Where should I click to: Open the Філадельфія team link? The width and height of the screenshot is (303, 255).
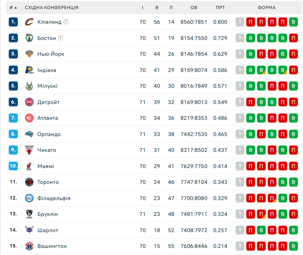click(54, 198)
